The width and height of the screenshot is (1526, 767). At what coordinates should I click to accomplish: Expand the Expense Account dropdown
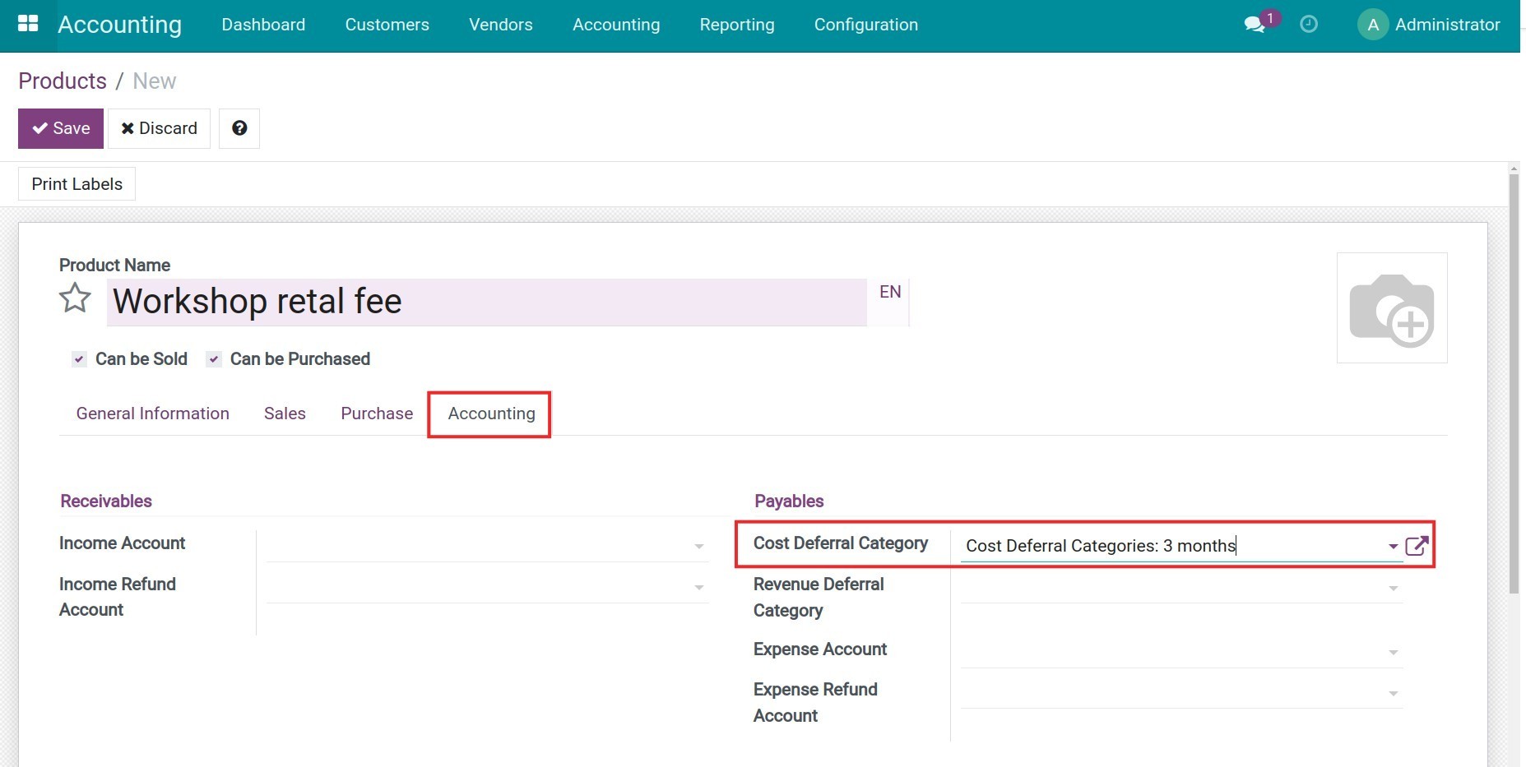click(1393, 652)
